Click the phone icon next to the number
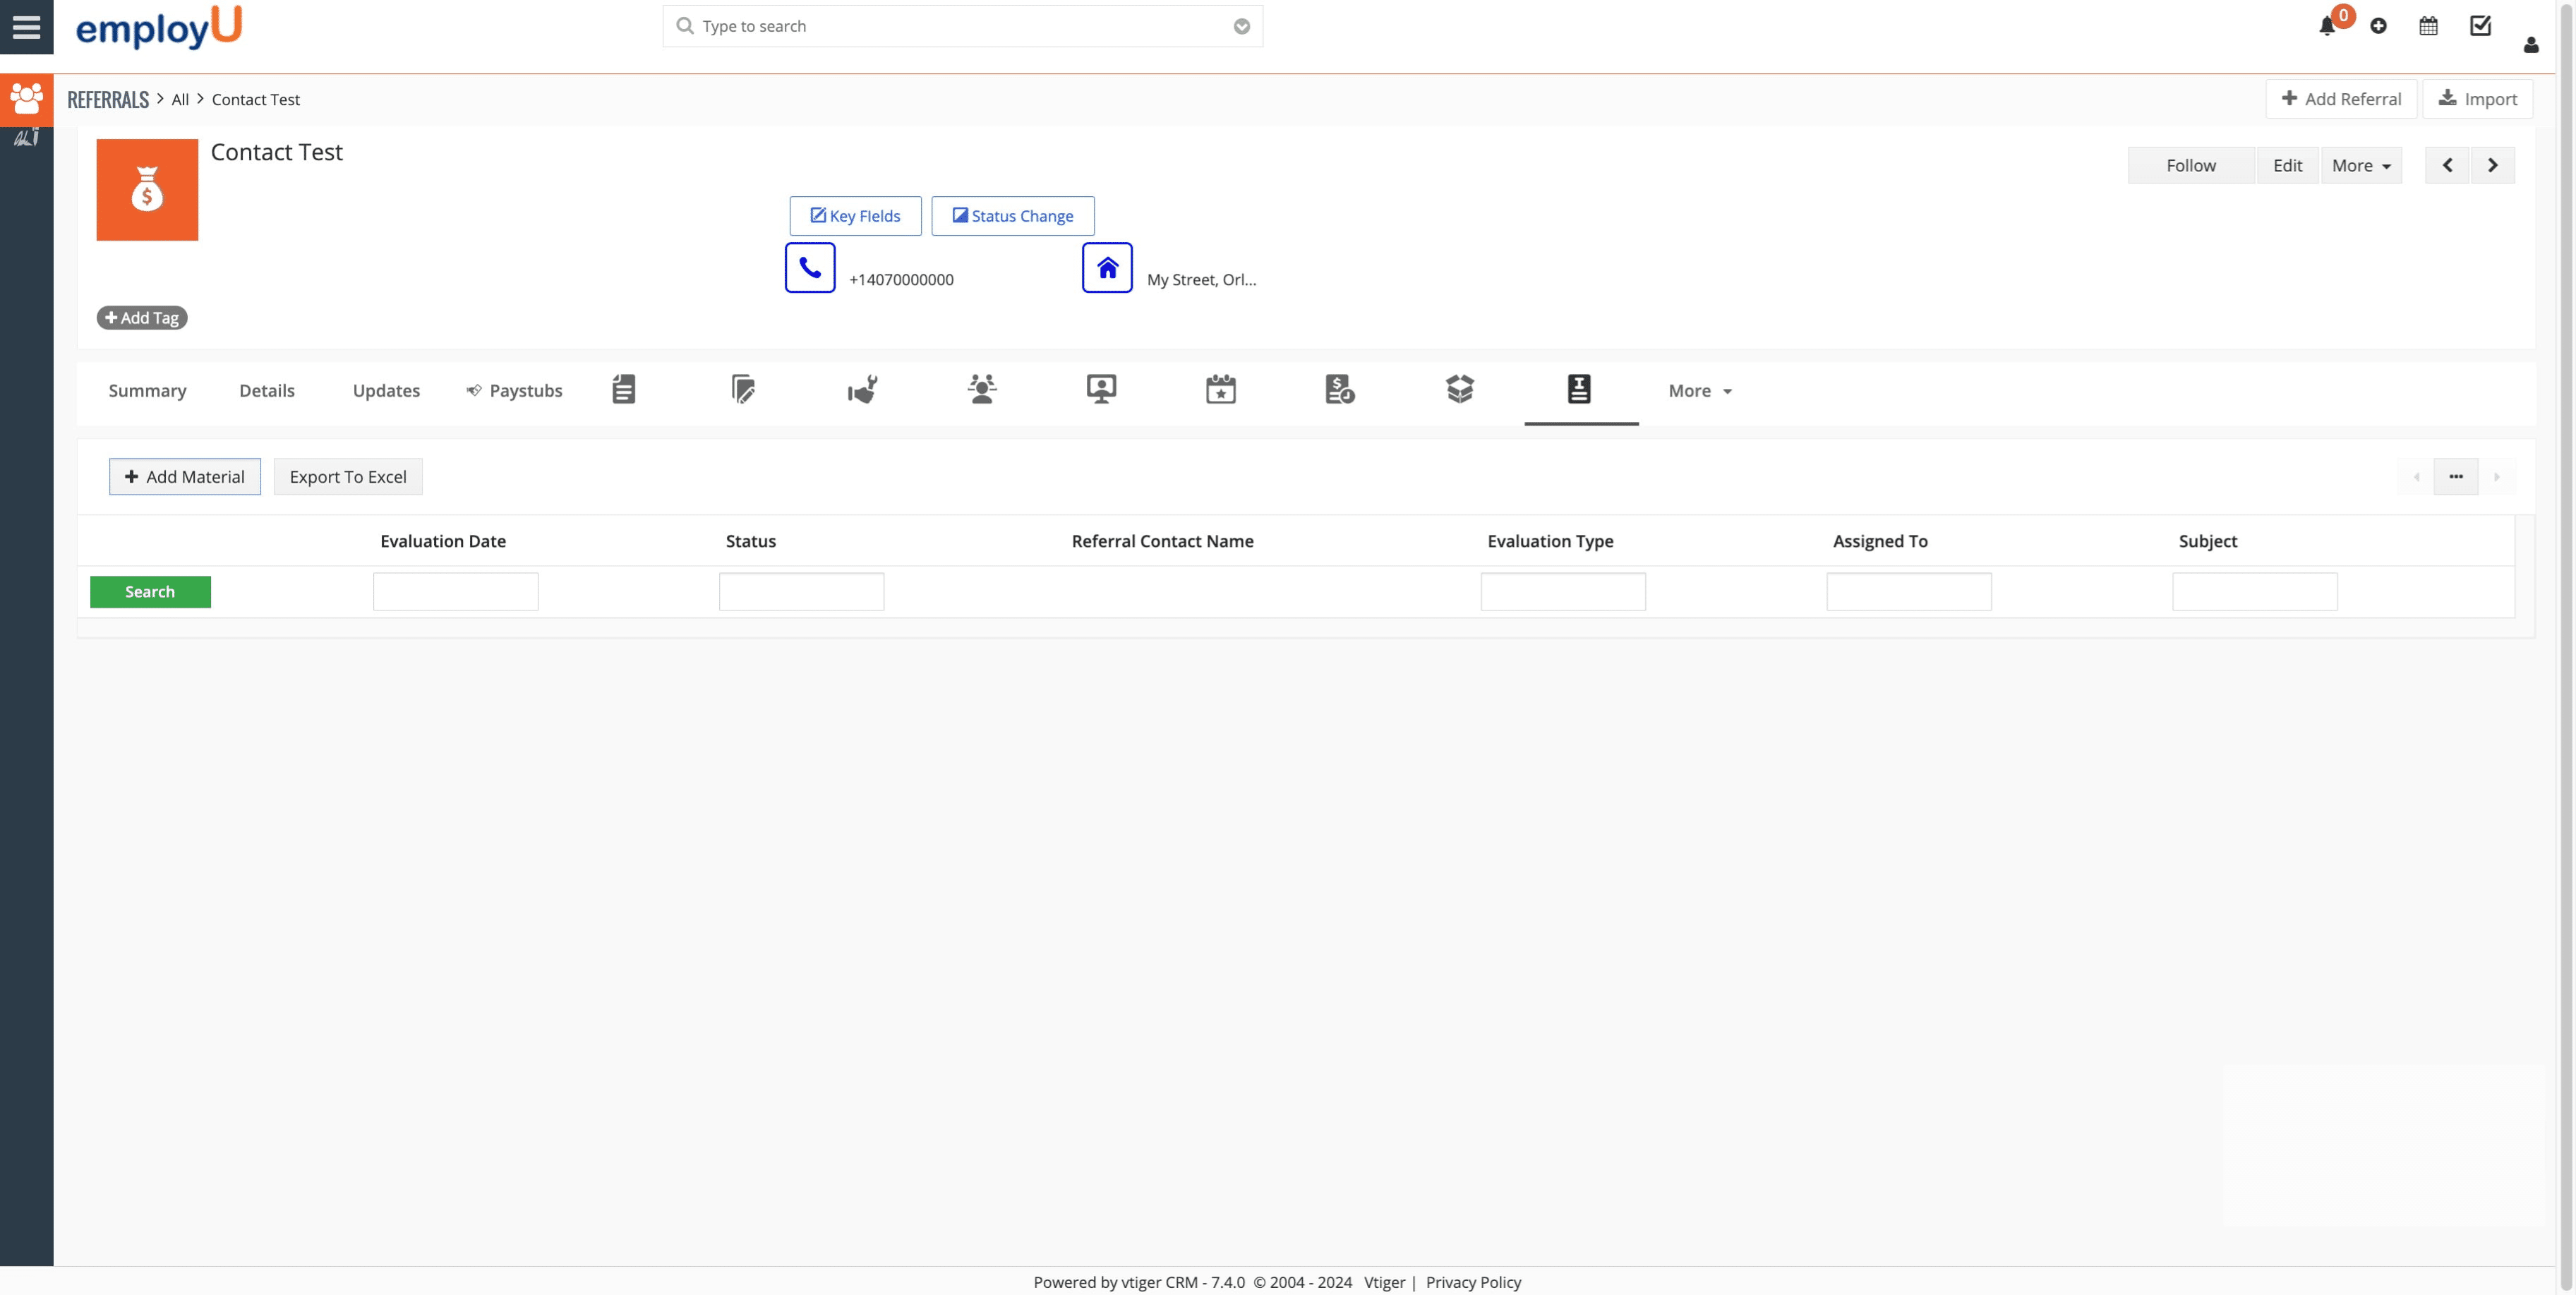 point(810,267)
